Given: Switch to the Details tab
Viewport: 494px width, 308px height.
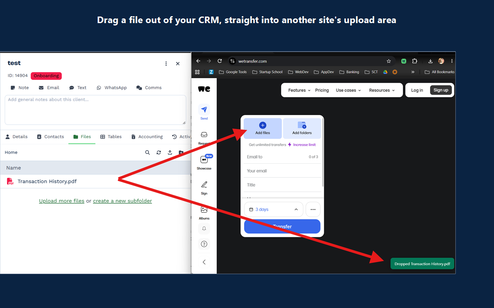Looking at the screenshot, I should tap(16, 137).
